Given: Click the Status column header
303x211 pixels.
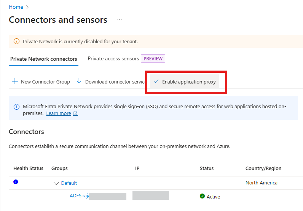Looking at the screenshot, I should 207,168.
